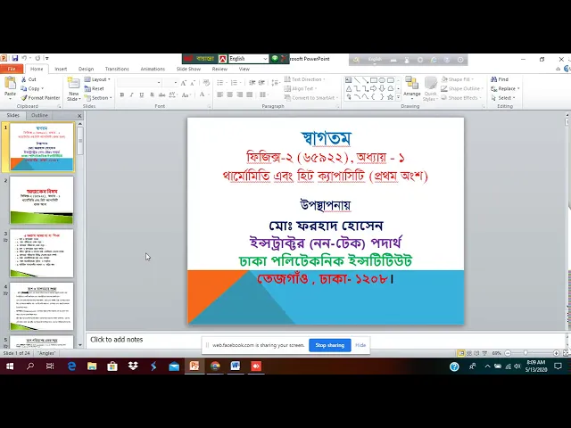Open the Arrange dropdown

click(412, 89)
